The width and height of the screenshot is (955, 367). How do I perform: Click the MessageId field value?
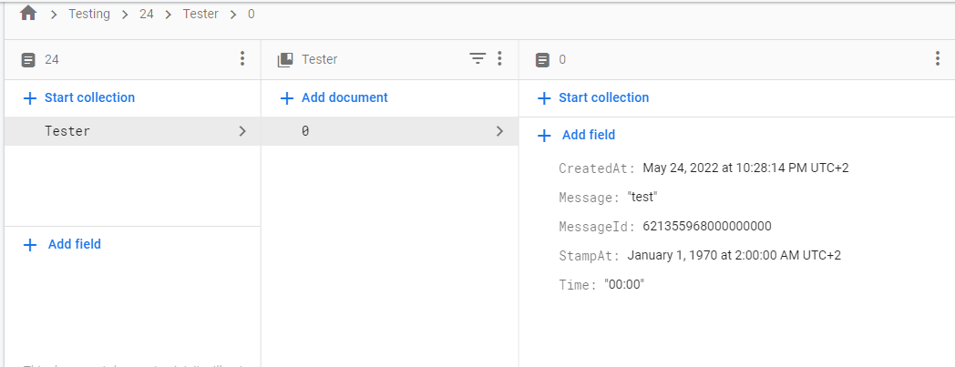coord(707,226)
